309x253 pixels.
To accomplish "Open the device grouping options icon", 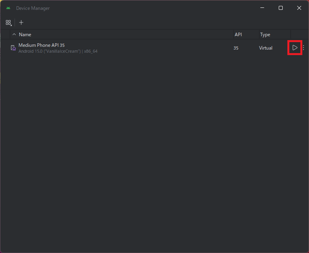I will [9, 23].
